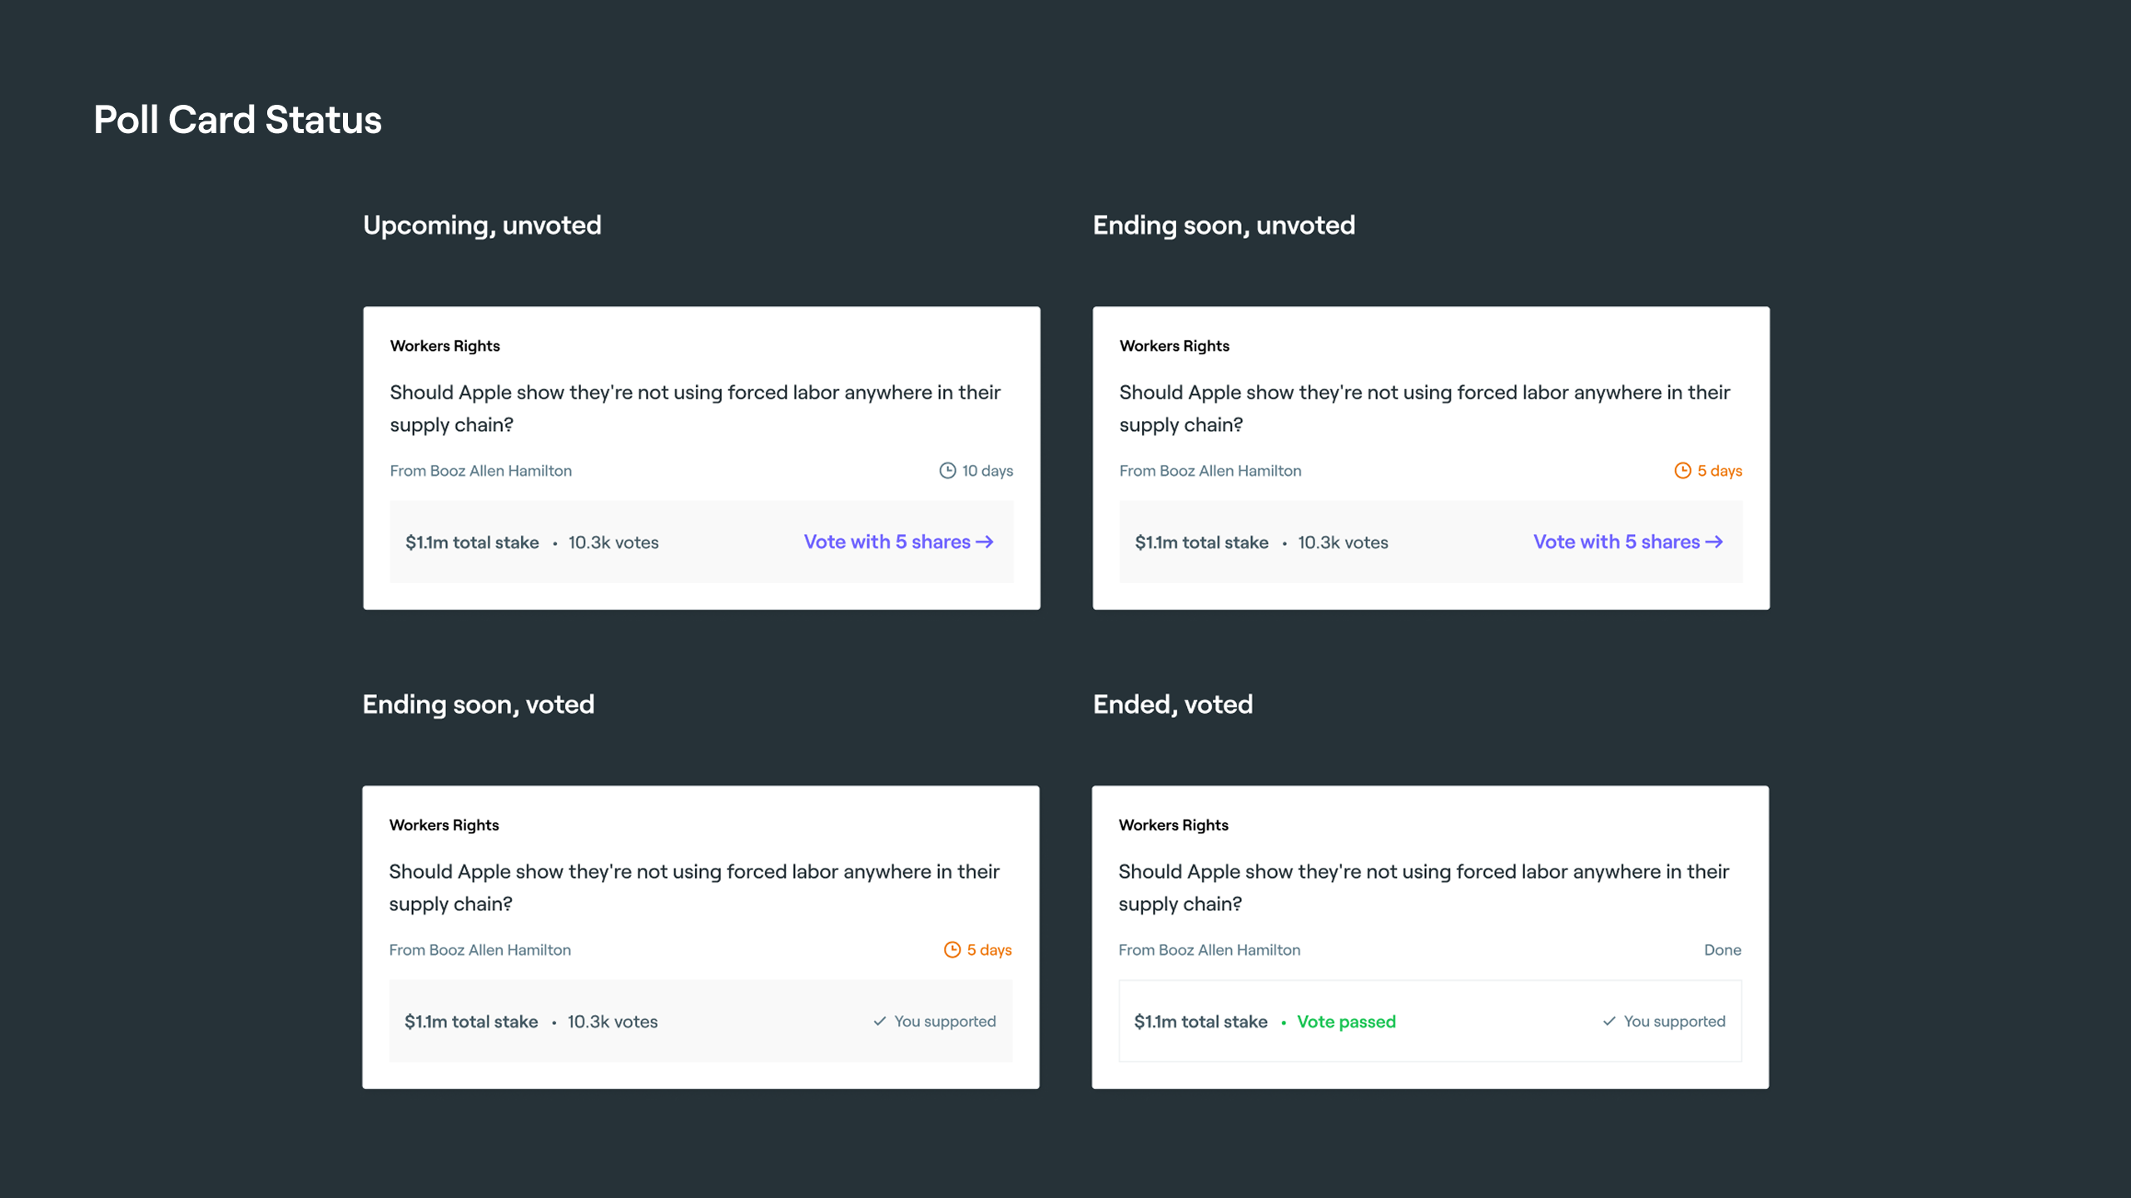Click Vote with 5 shares in Ending soon card
This screenshot has width=2131, height=1198.
pyautogui.click(x=1617, y=542)
